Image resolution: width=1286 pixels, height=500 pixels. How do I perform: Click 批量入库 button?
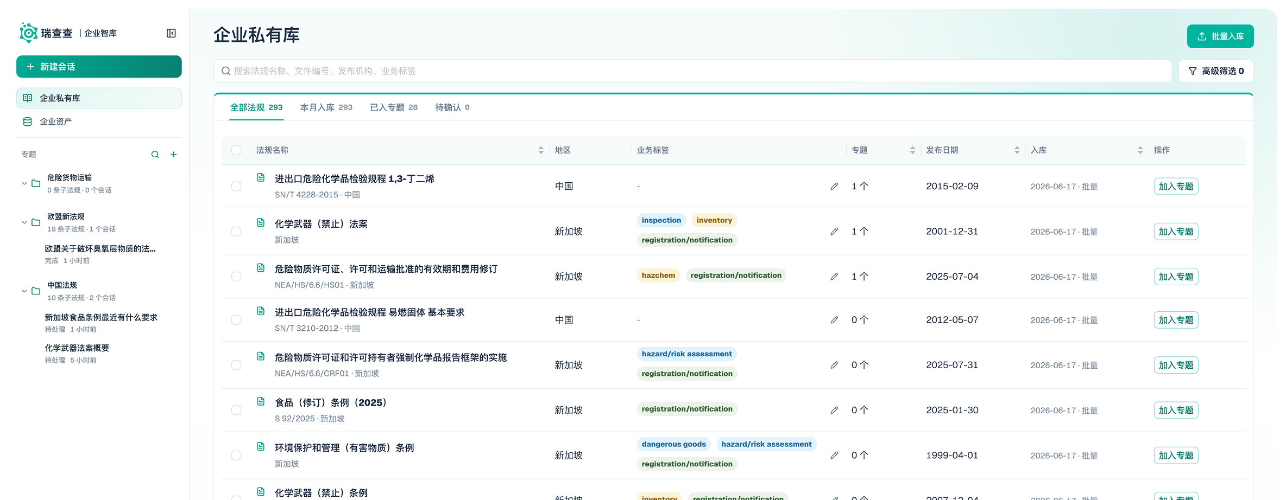tap(1220, 36)
